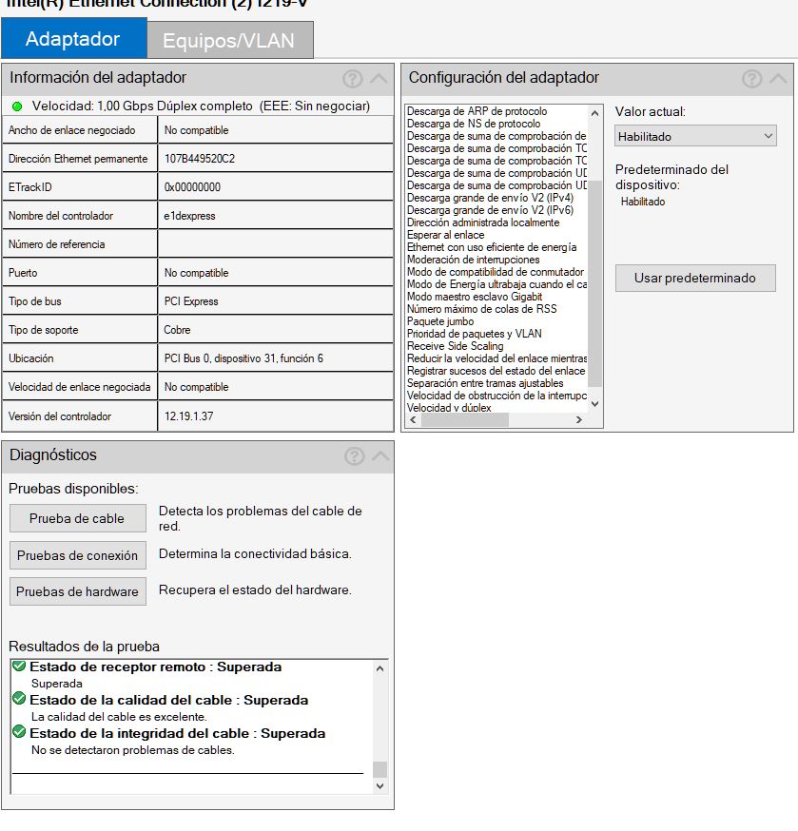Click Estado de la integridad del cable result
The image size is (798, 831).
pyautogui.click(x=178, y=733)
